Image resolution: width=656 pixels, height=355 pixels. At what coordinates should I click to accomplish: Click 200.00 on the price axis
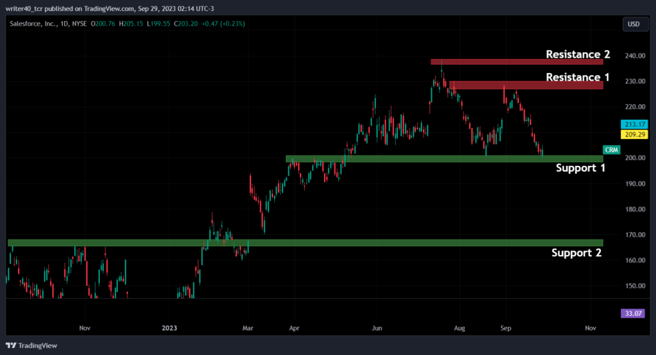tap(635, 158)
